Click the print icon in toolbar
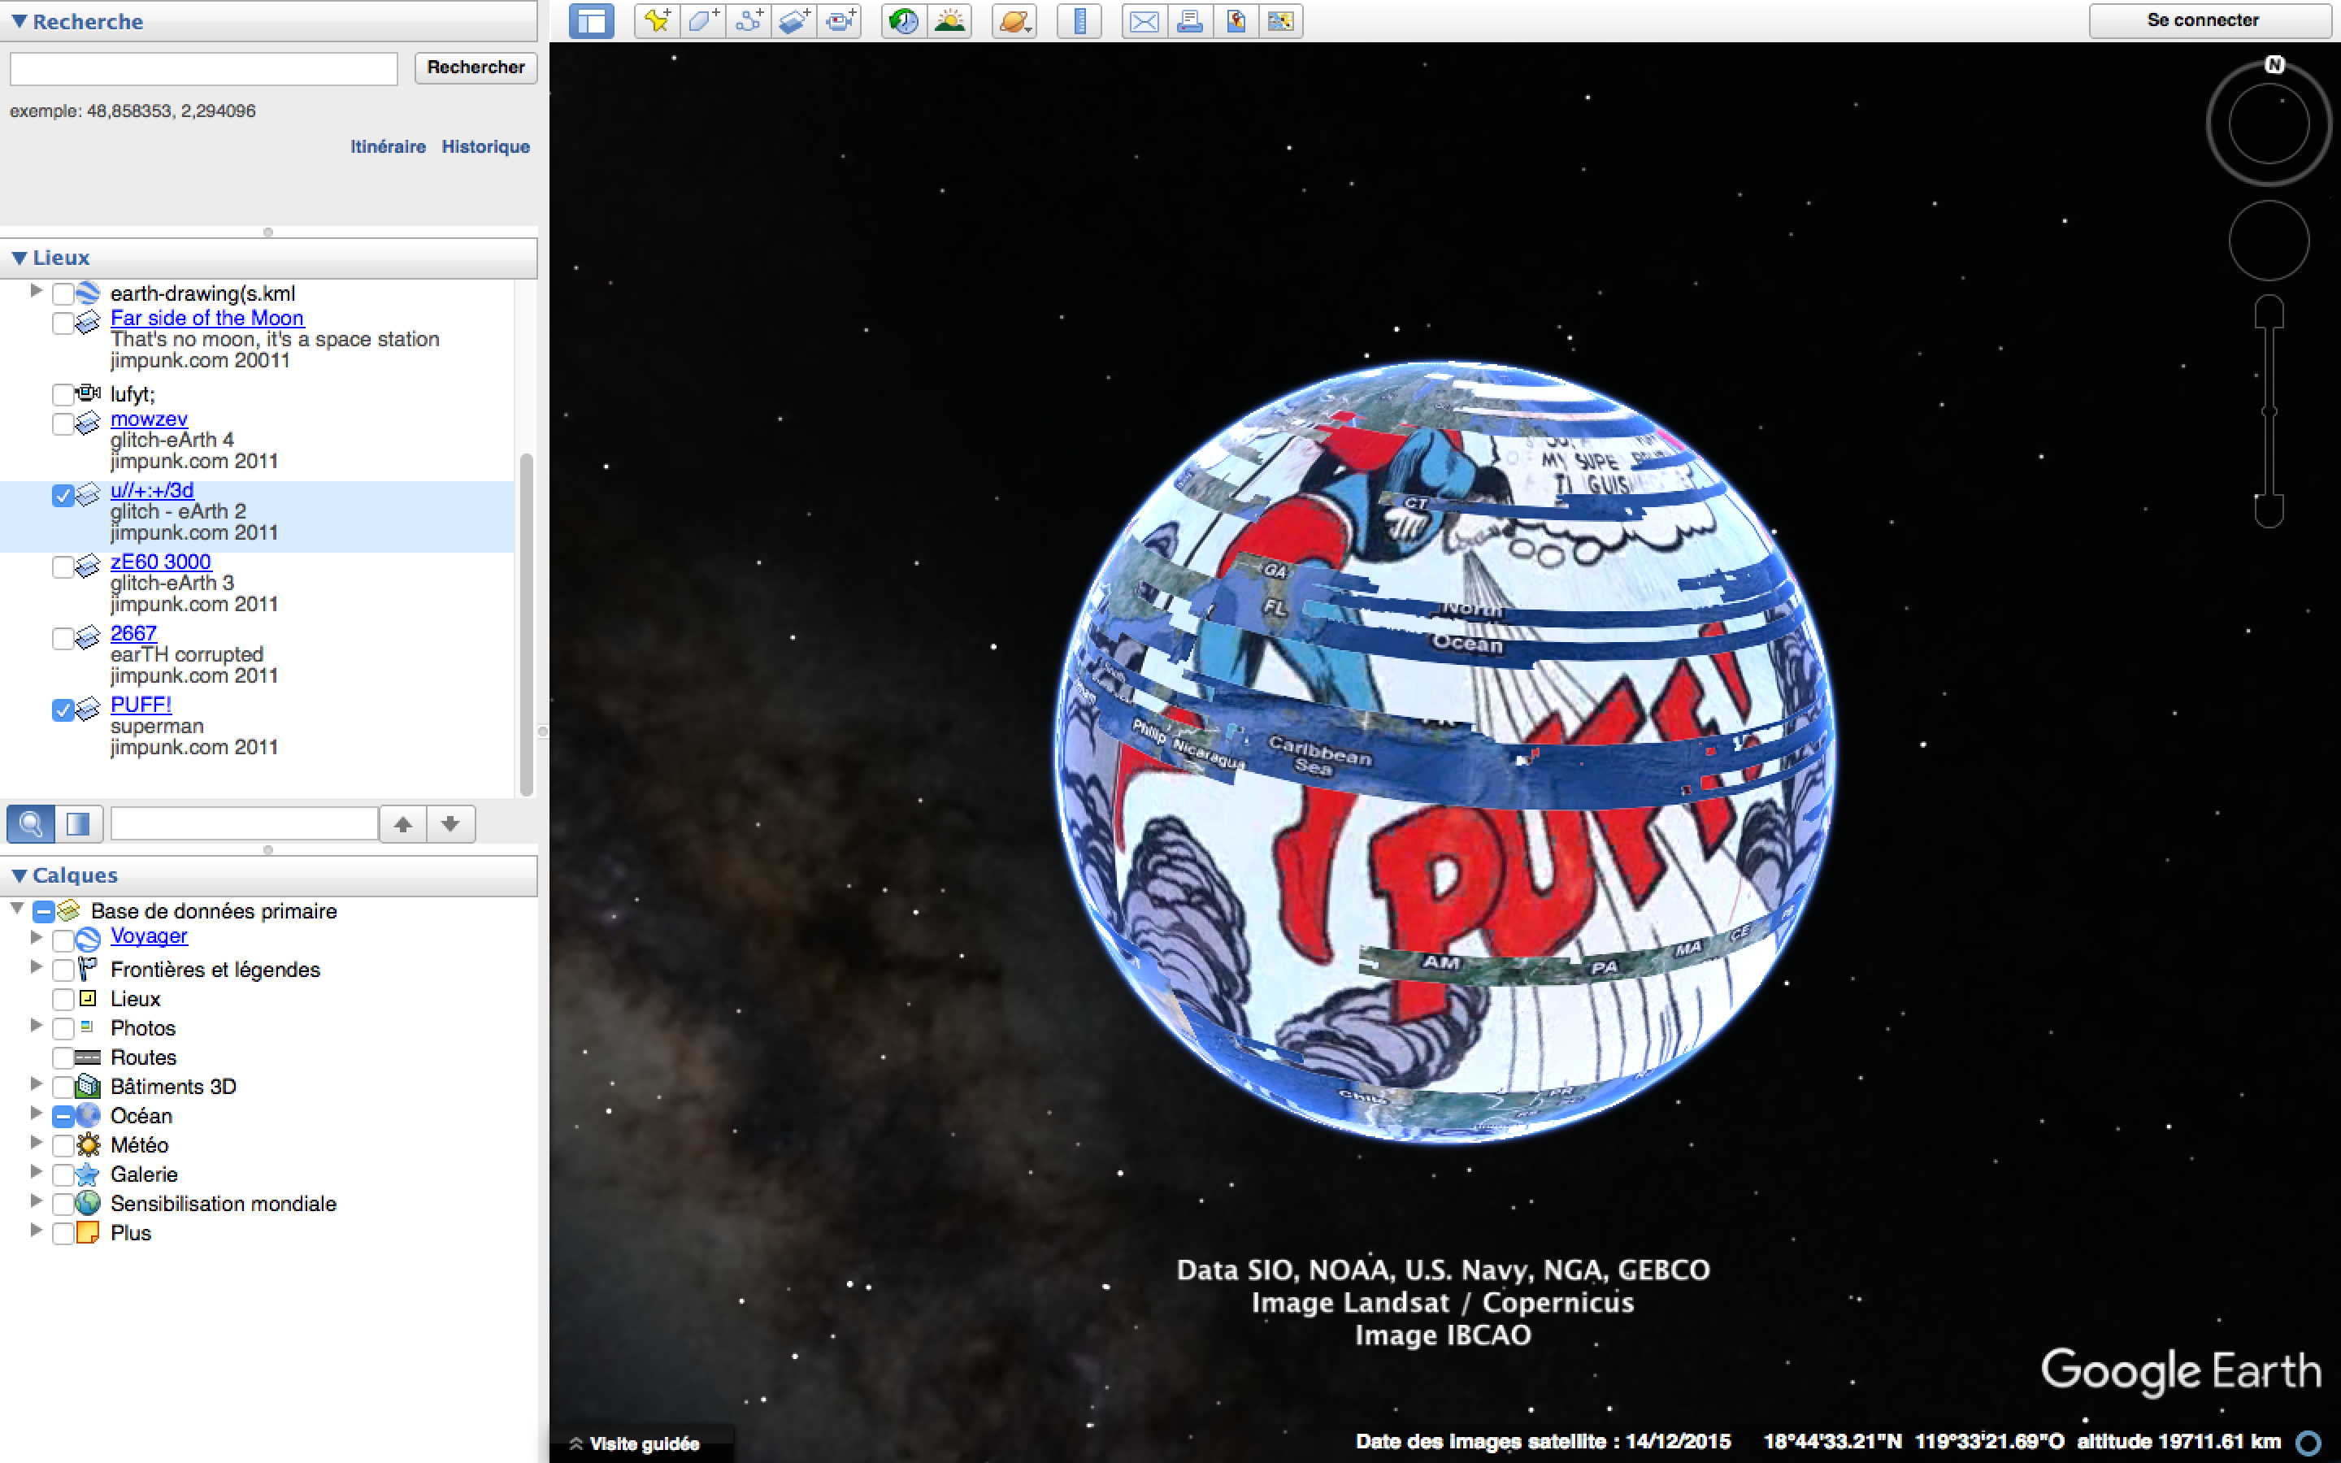 (1190, 20)
